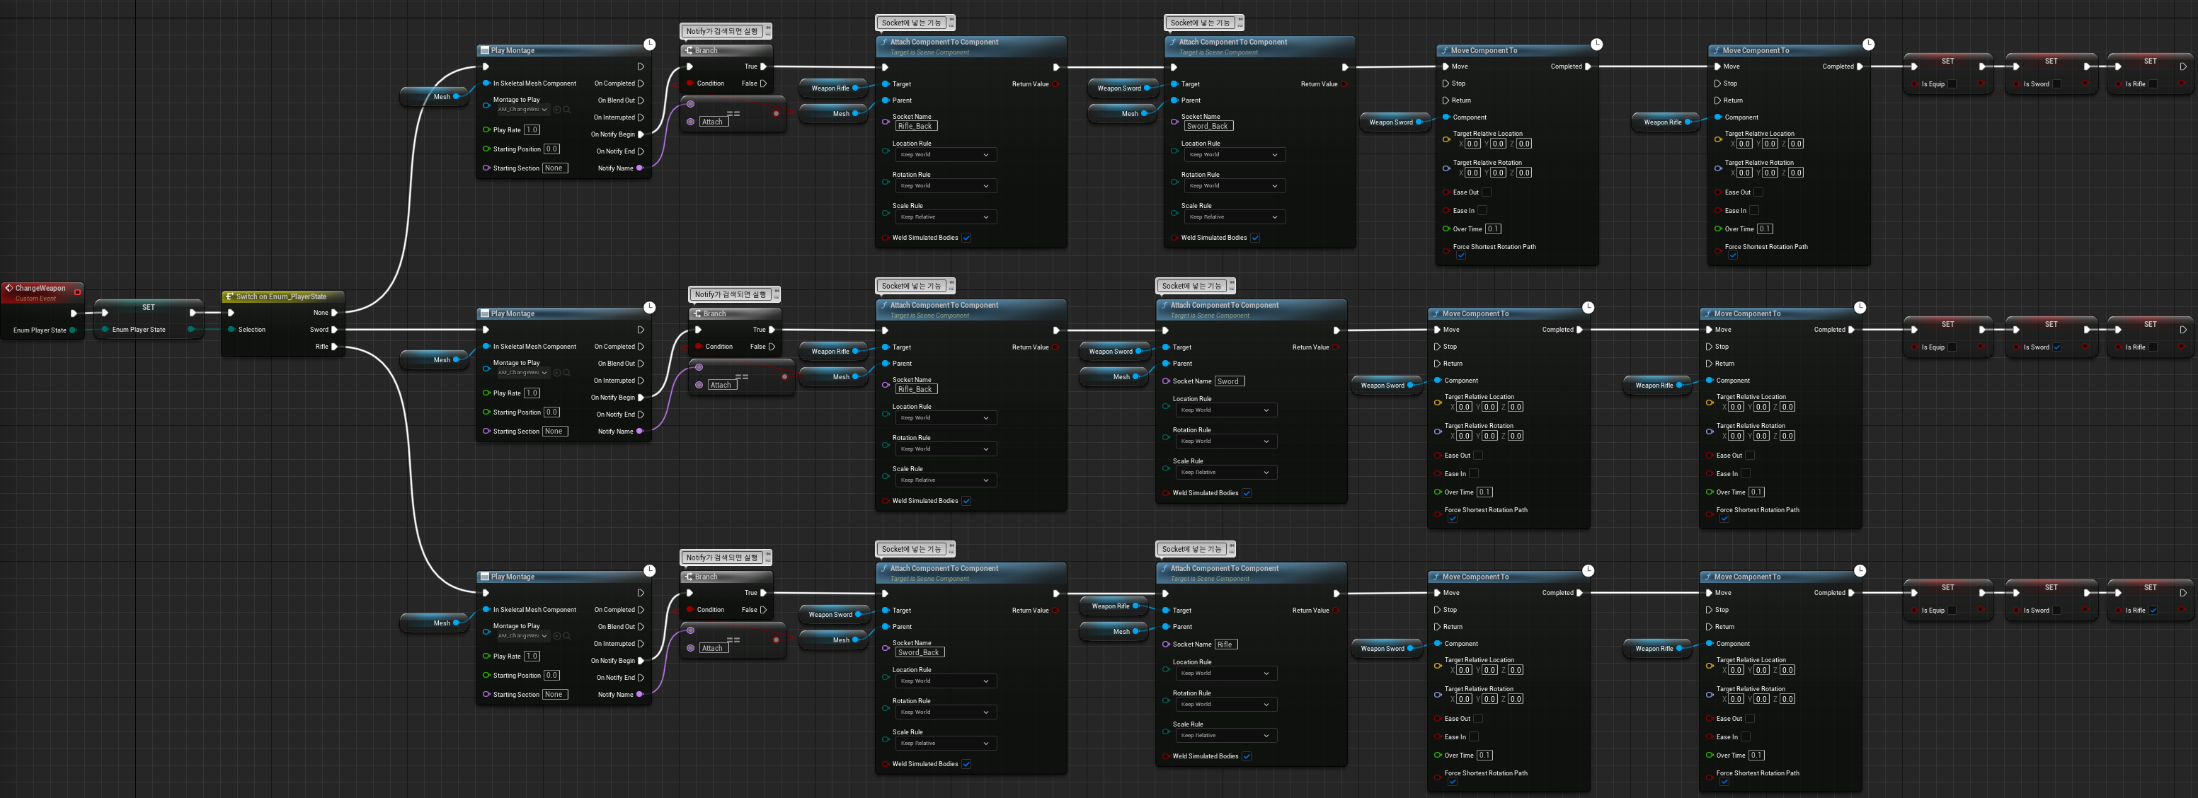This screenshot has height=798, width=2198.
Task: Click ChangeWeapon event's red delegate pin
Action: [78, 291]
